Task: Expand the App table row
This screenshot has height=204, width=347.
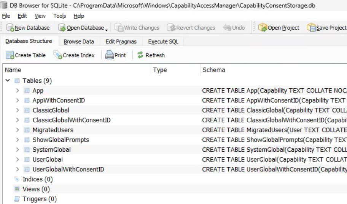Action: pos(18,91)
